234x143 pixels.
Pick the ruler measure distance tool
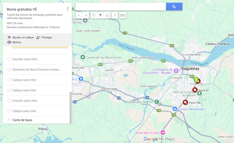point(122,15)
